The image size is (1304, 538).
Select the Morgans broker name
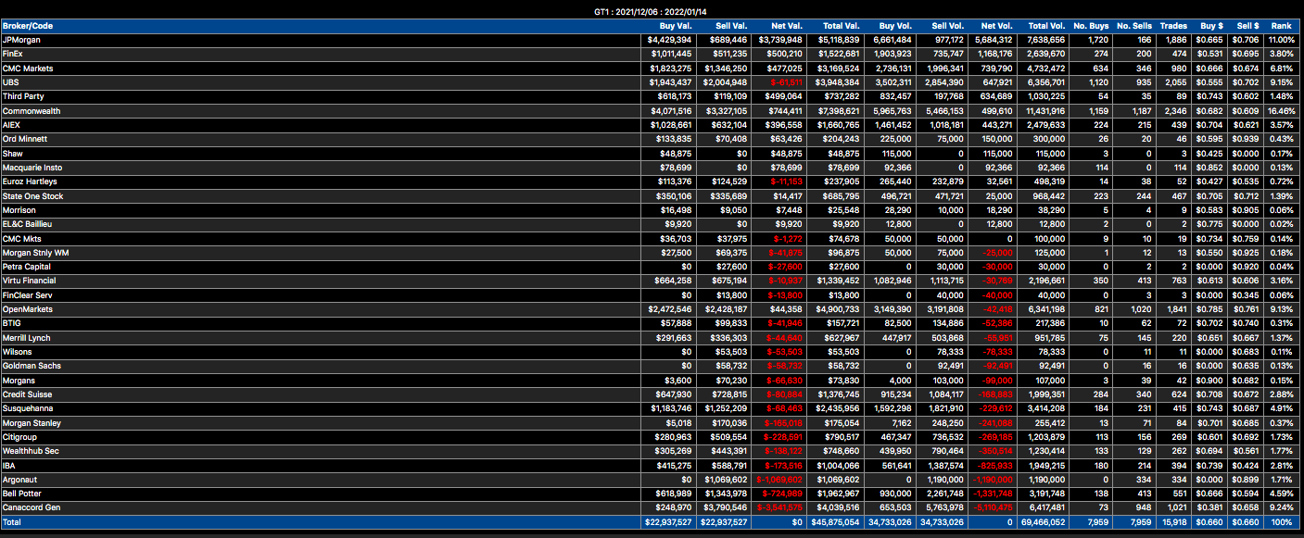click(19, 380)
